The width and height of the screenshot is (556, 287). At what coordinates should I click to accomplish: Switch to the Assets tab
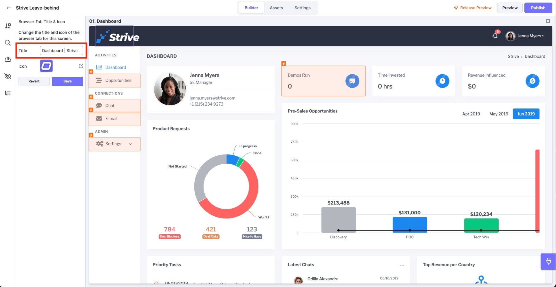pos(276,8)
